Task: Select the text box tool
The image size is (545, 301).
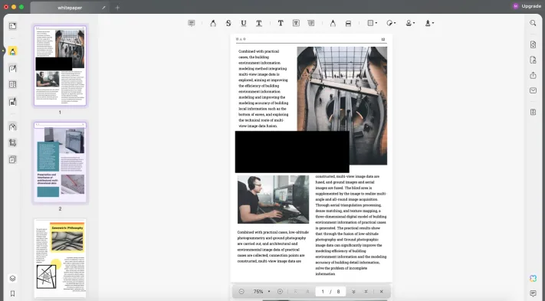Action: coord(296,23)
